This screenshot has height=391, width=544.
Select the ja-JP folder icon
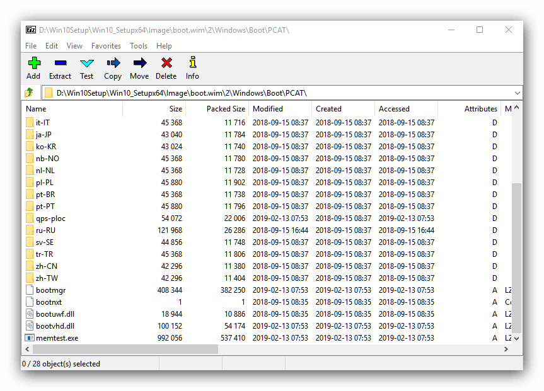[30, 135]
